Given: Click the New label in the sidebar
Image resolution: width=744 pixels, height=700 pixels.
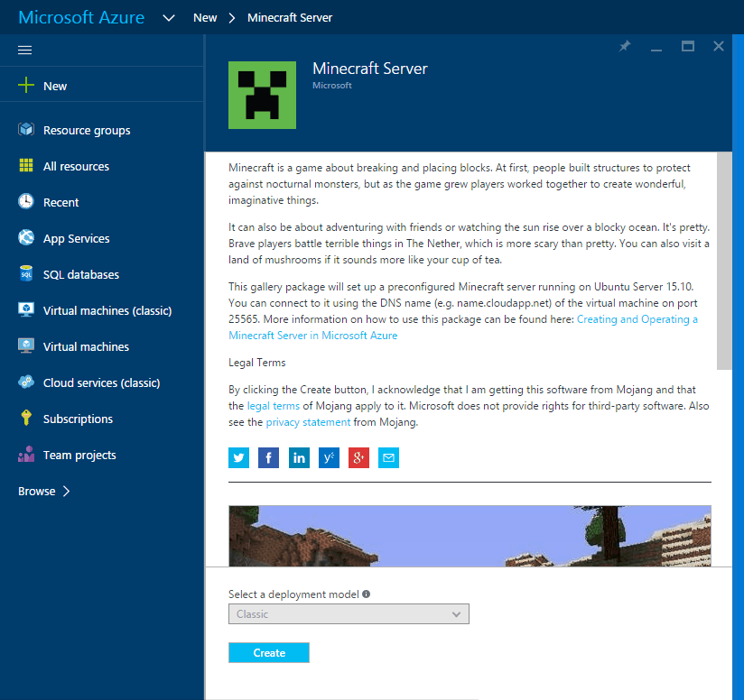Looking at the screenshot, I should [x=55, y=86].
